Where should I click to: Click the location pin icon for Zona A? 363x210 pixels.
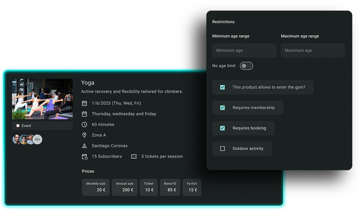click(x=84, y=135)
